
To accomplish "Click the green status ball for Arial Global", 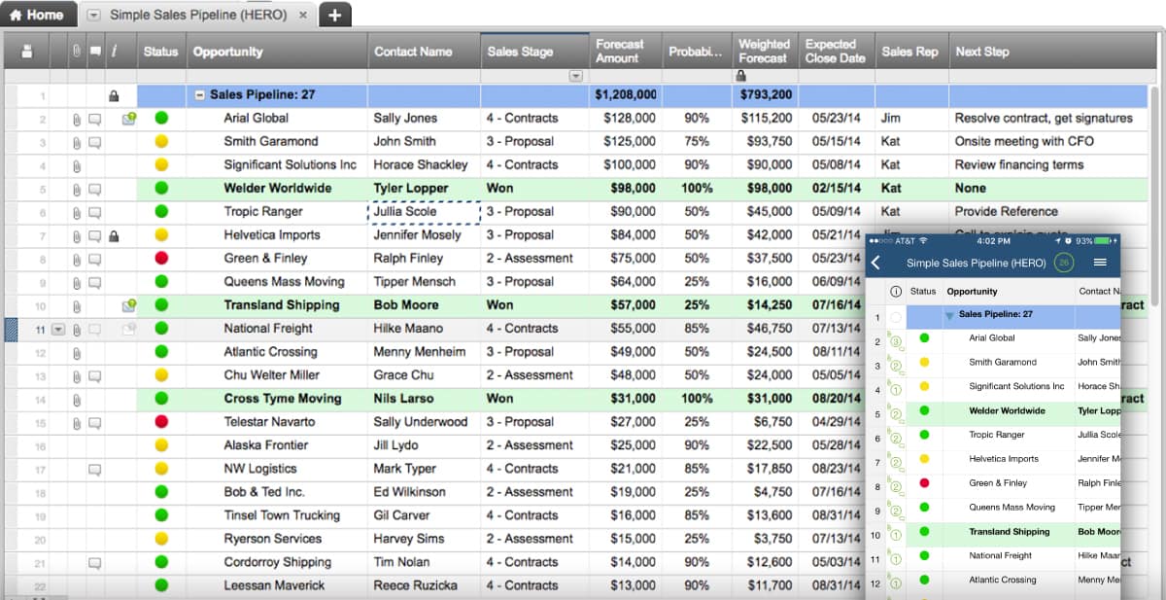I will [161, 119].
